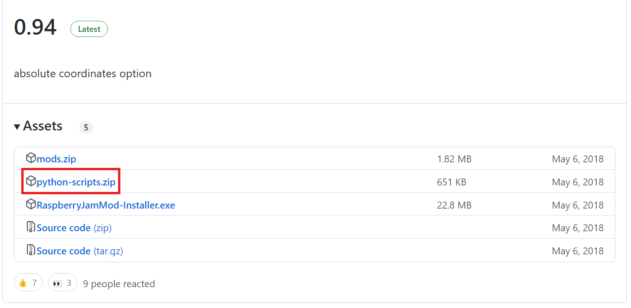This screenshot has width=631, height=308.
Task: Click the package icon beside mods.zip
Action: [31, 158]
